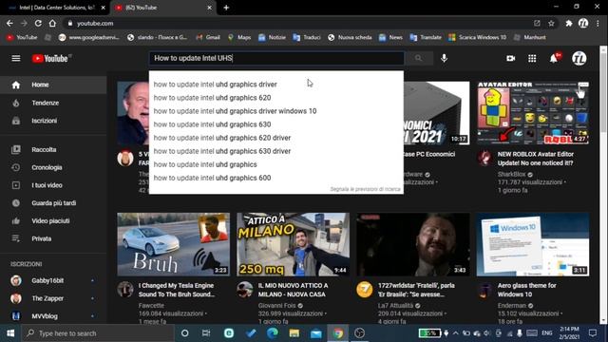Close the YouTube browser tab
This screenshot has height=342, width=608.
(x=209, y=8)
